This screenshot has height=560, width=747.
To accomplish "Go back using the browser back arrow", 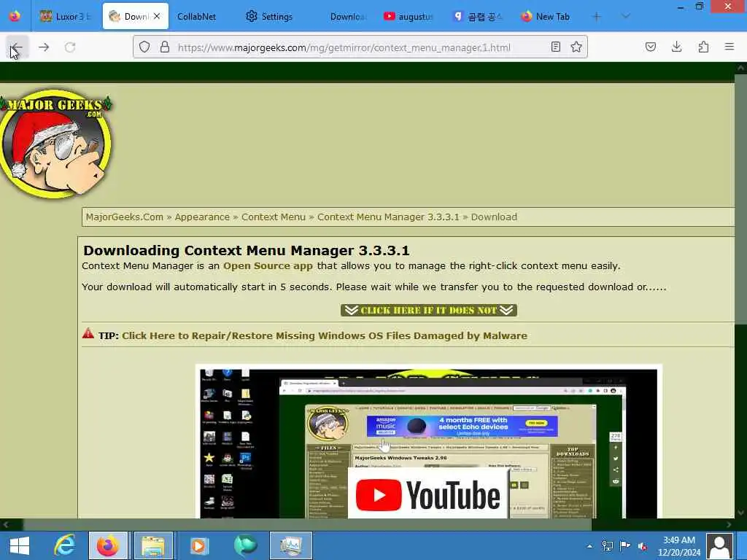I will [x=17, y=47].
